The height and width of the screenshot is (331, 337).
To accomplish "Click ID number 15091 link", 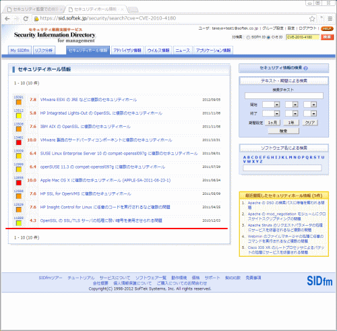I will click(x=18, y=97).
